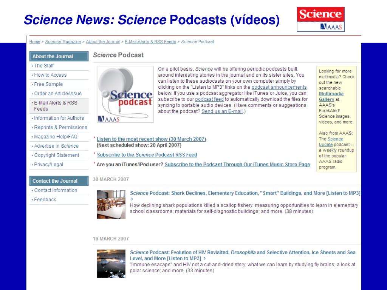Open the 16 March ice sheet thumbnail
Image resolution: width=387 pixels, height=290 pixels.
pyautogui.click(x=111, y=264)
